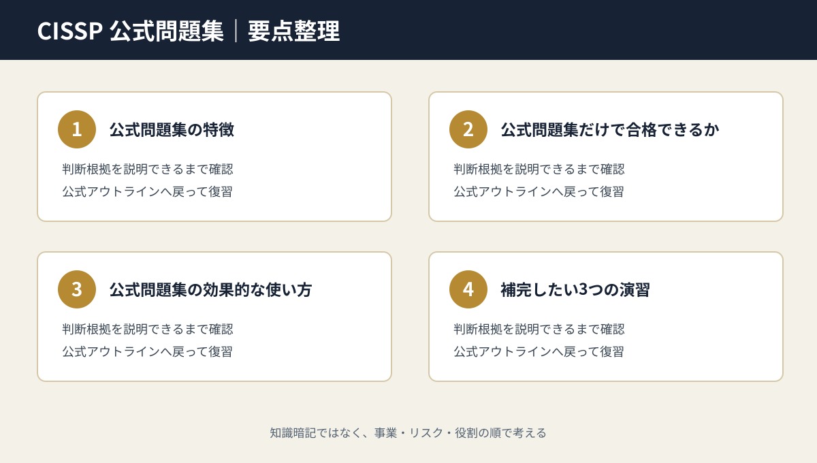Click the title CISSP 公式問題集｜要点整理
The width and height of the screenshot is (817, 463).
(188, 31)
